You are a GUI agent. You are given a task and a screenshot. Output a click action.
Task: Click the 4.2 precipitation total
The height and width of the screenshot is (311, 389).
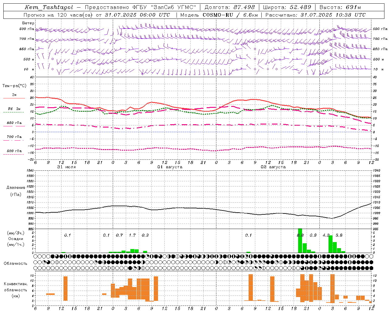(x=326, y=235)
